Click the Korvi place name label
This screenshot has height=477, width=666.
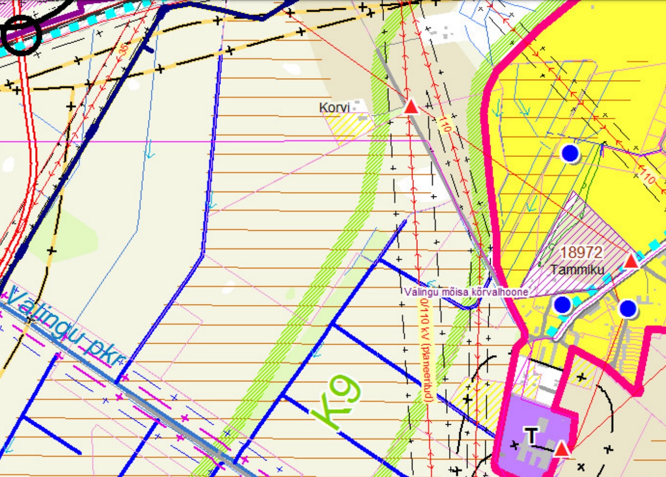click(x=334, y=108)
